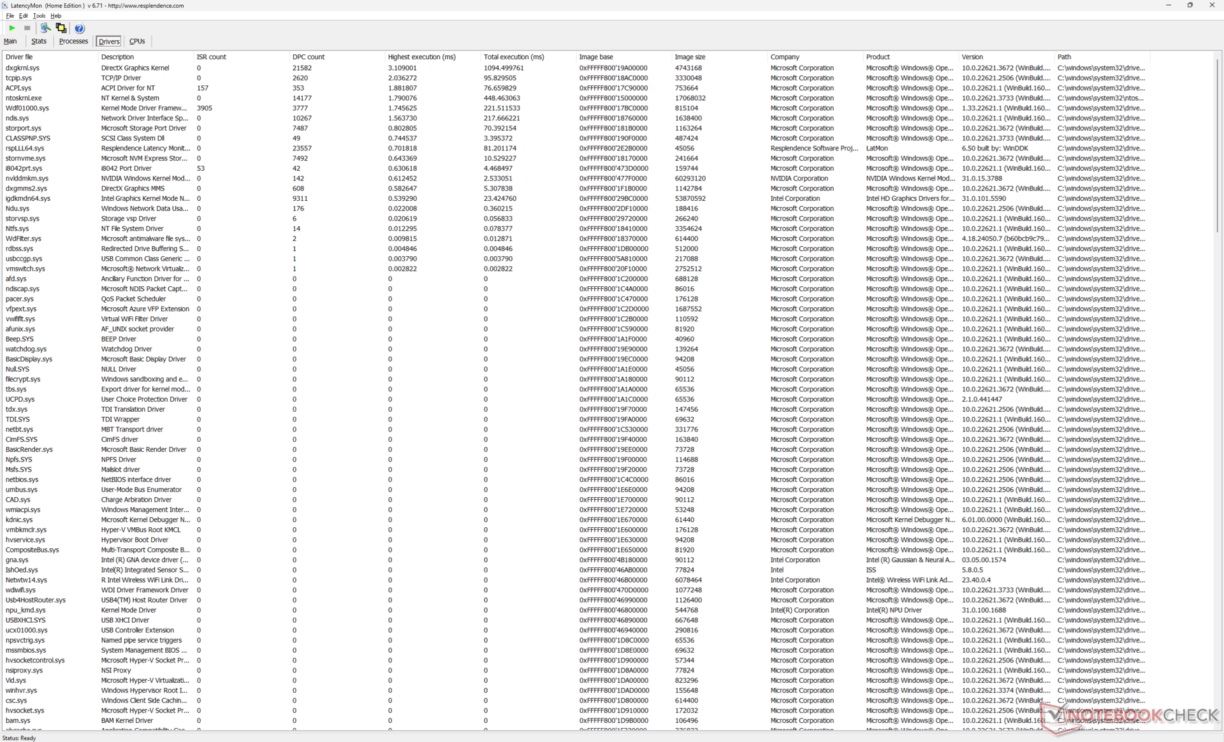
Task: Sort the list by the Driver file header
Action: 19,57
